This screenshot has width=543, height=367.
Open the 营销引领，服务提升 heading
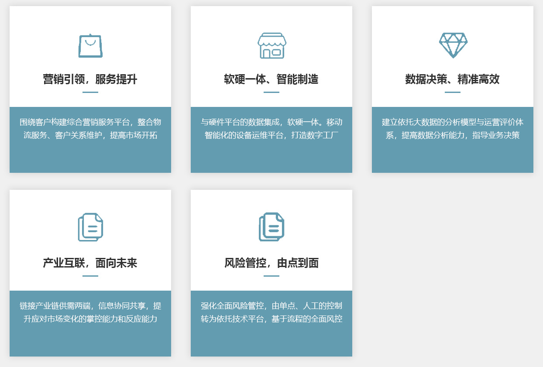click(x=90, y=79)
